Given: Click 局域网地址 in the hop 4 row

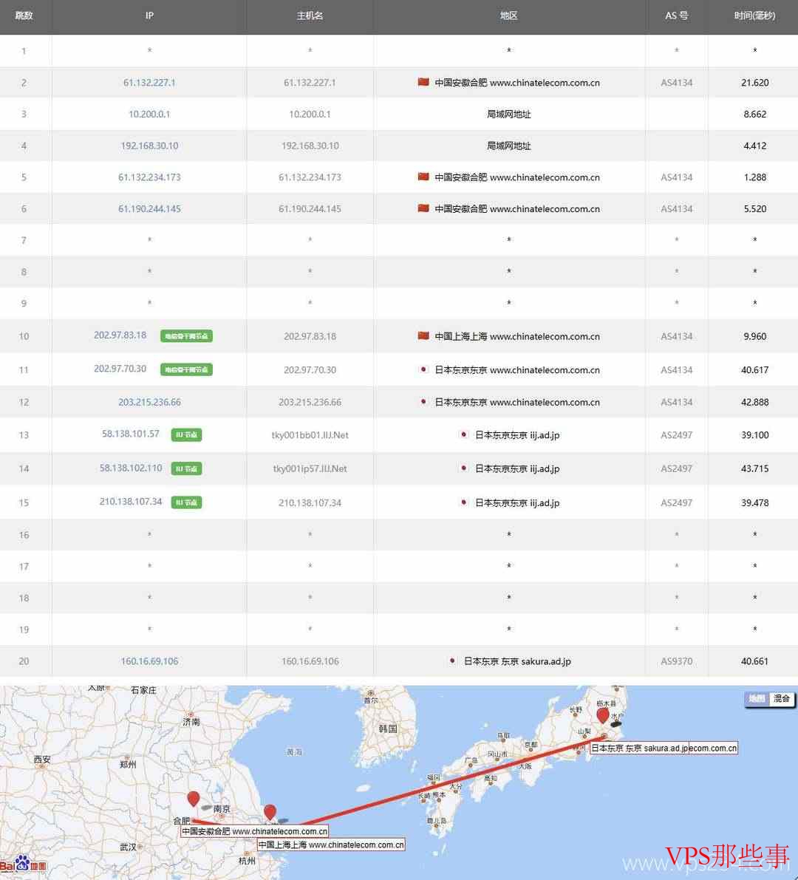Looking at the screenshot, I should click(509, 146).
